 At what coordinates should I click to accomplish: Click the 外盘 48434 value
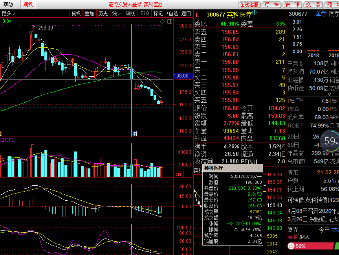click(x=231, y=138)
